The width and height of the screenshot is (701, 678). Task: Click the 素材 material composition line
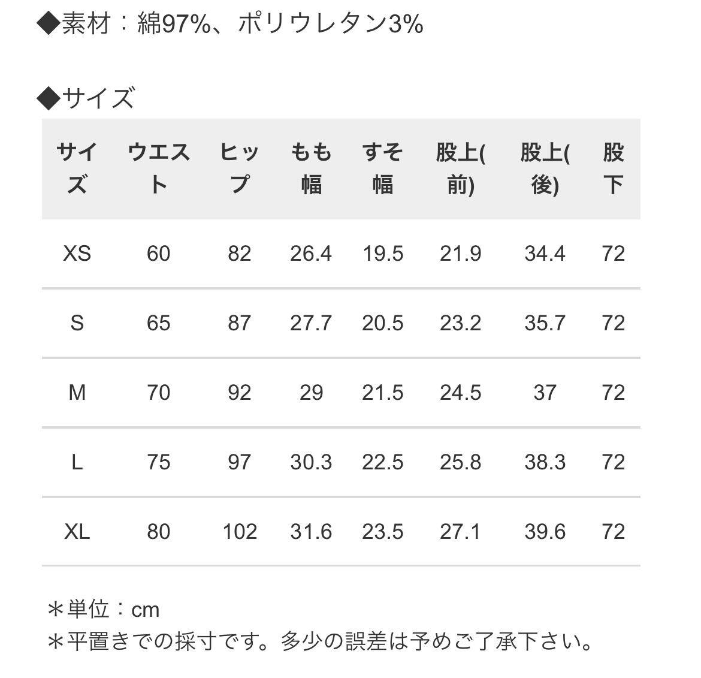[x=230, y=24]
